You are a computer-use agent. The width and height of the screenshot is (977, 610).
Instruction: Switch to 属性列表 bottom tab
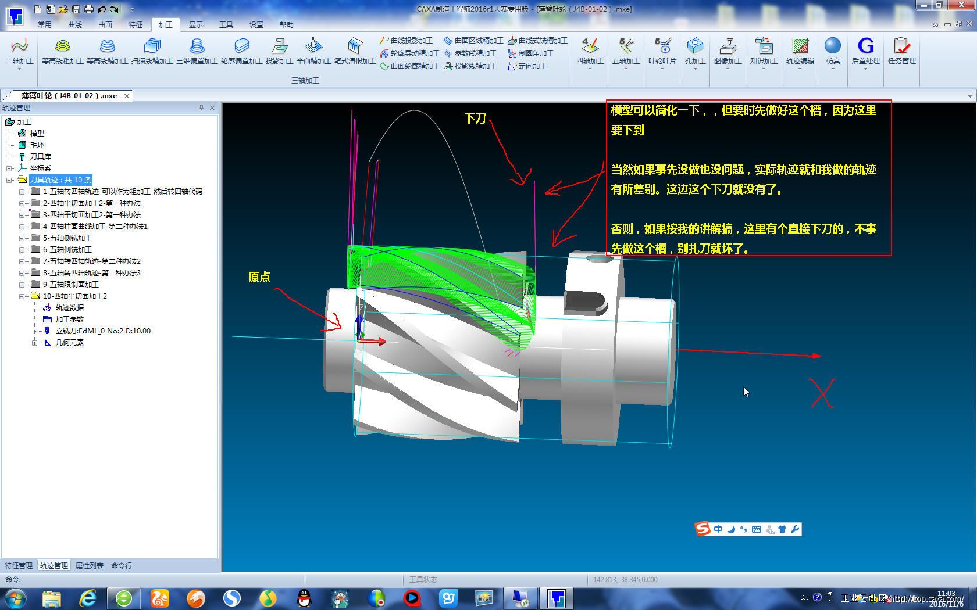pyautogui.click(x=90, y=565)
